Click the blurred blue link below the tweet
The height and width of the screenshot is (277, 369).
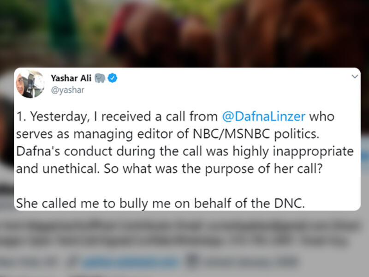click(131, 262)
